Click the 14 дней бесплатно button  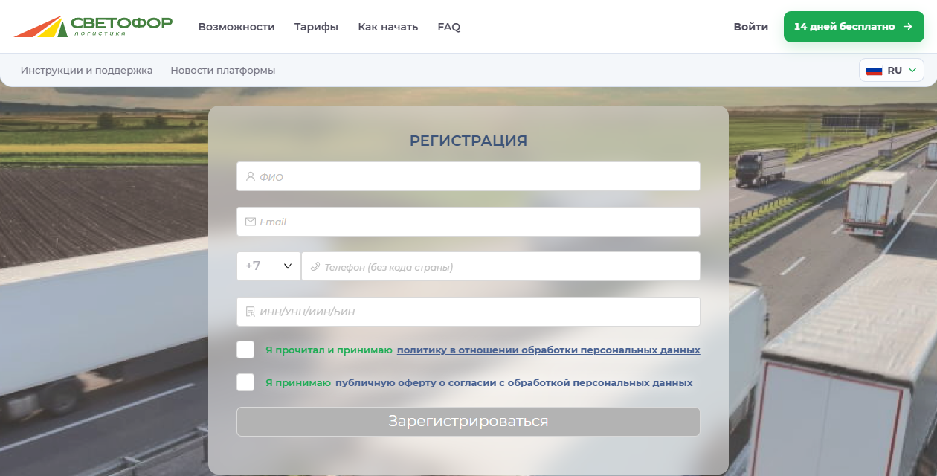coord(854,27)
